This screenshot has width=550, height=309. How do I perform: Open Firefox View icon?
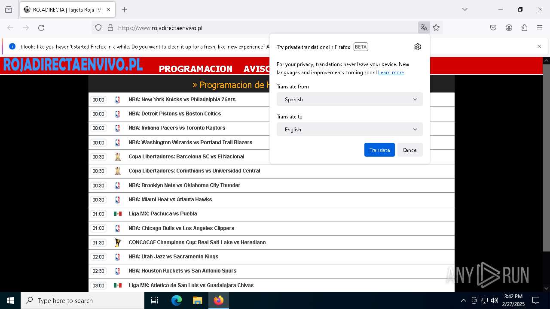click(x=9, y=9)
